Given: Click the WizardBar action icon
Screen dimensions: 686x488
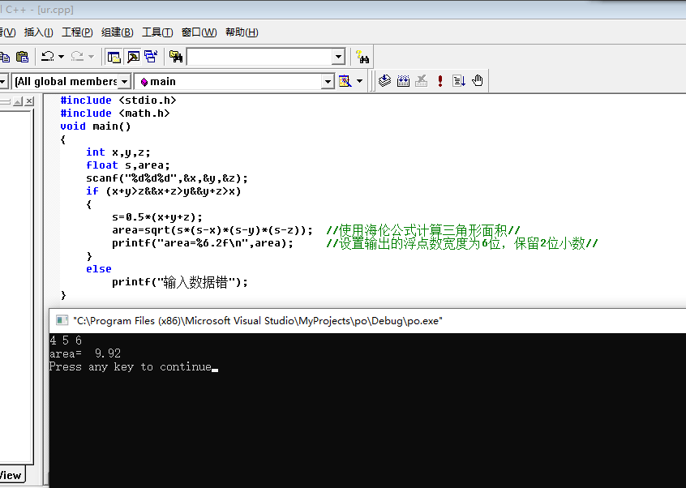Looking at the screenshot, I should click(345, 81).
